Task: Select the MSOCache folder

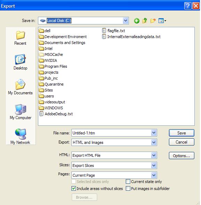Action: pos(51,54)
